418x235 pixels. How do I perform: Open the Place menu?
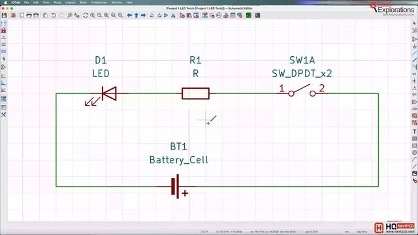[x=57, y=3]
